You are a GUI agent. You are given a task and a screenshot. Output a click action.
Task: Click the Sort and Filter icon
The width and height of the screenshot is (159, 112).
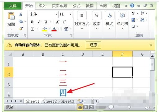tap(142, 13)
